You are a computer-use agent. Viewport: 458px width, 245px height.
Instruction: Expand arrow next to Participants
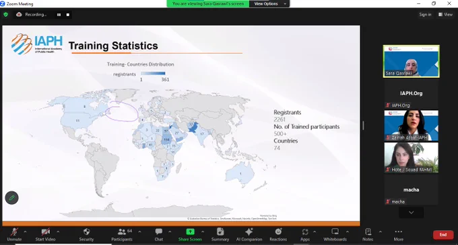tap(139, 232)
